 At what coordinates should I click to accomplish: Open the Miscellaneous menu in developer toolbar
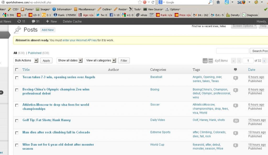[x=85, y=9]
